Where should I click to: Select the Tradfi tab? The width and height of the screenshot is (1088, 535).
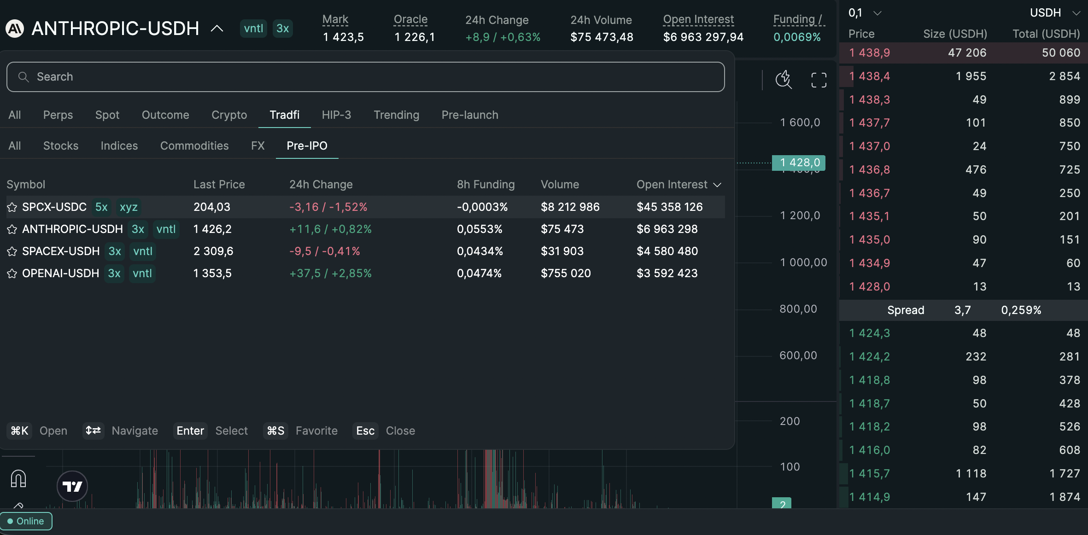coord(285,115)
